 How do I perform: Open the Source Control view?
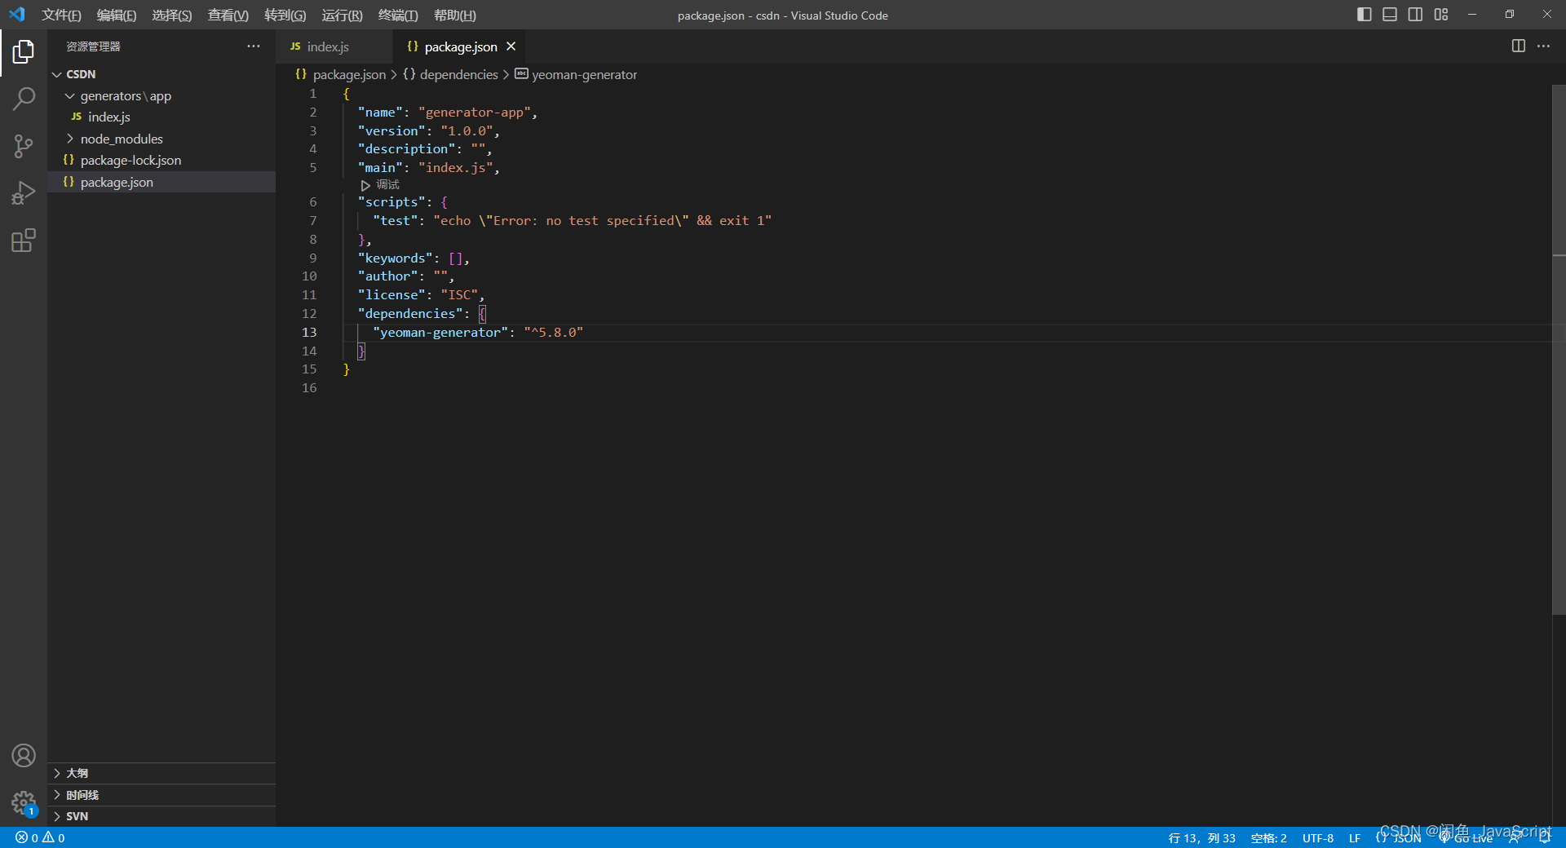(x=24, y=147)
